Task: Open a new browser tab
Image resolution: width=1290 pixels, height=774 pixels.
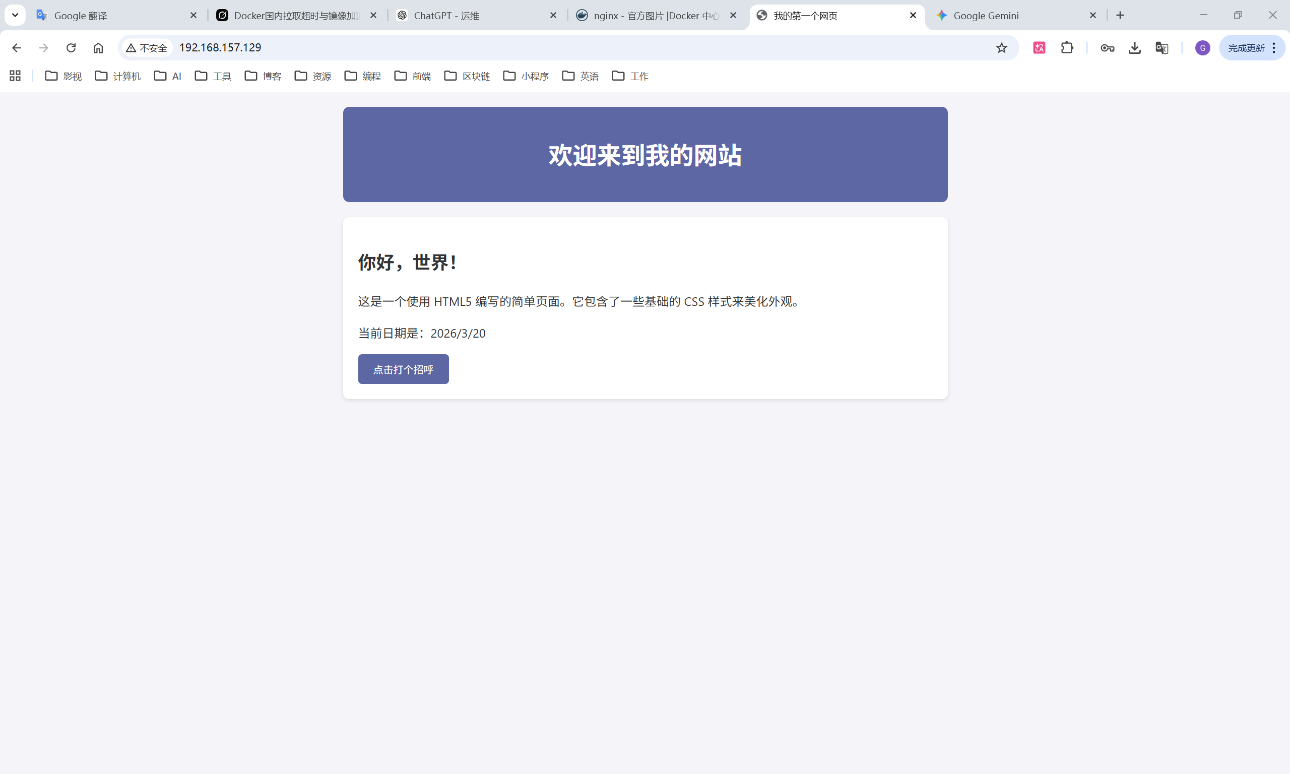Action: (x=1120, y=16)
